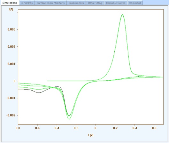Click the -0.4 x-axis tick label

(x=134, y=128)
